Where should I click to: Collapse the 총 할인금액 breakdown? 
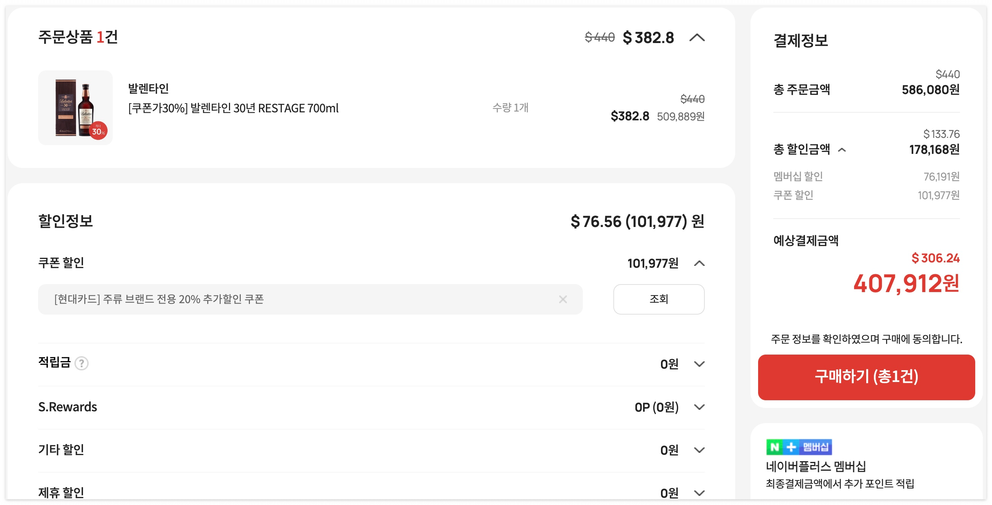pos(842,150)
